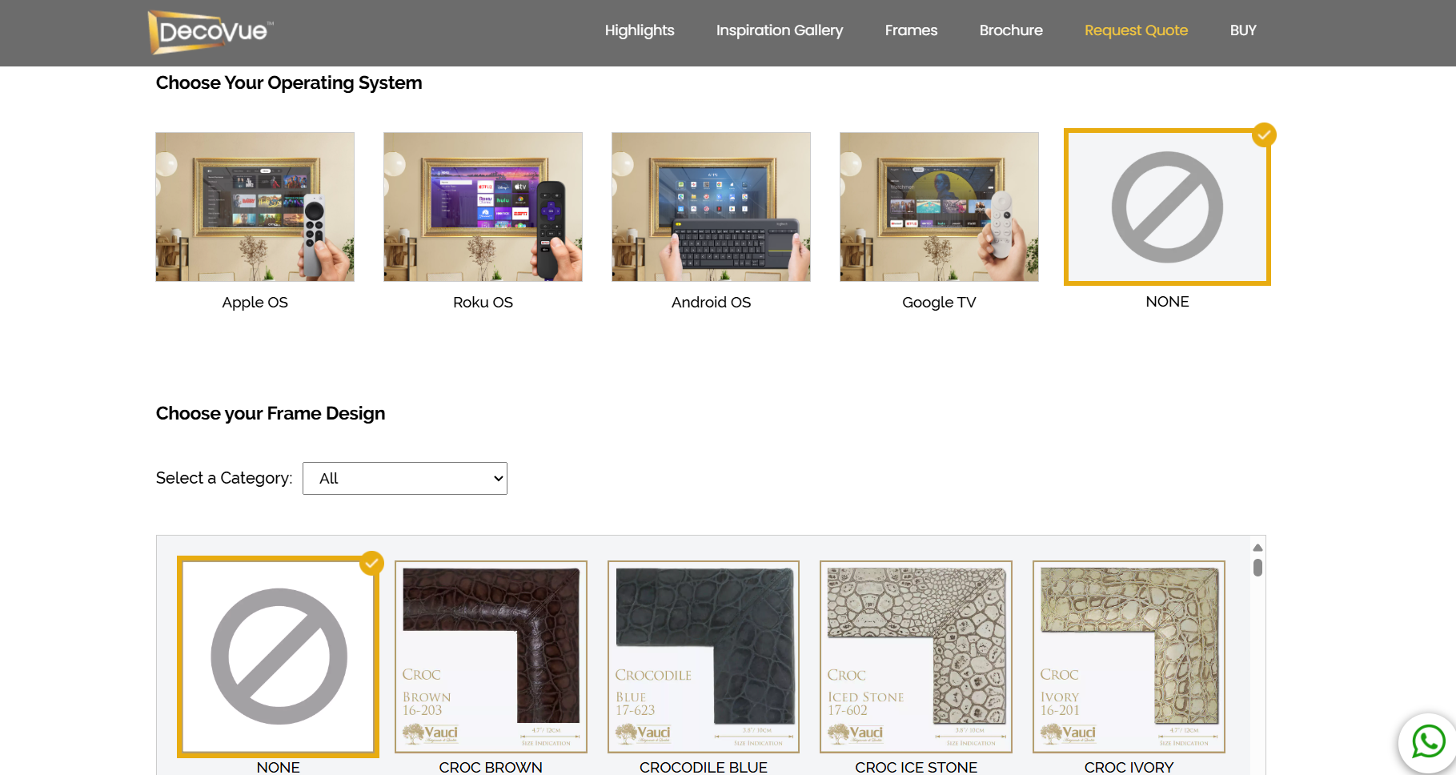Open the Brochure page

(1011, 30)
